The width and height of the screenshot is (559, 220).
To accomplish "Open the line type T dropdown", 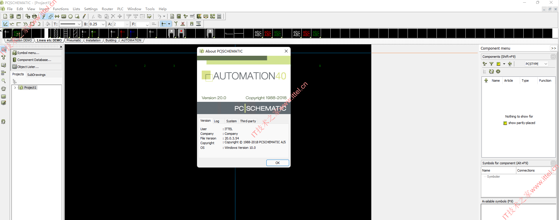I will pyautogui.click(x=79, y=24).
